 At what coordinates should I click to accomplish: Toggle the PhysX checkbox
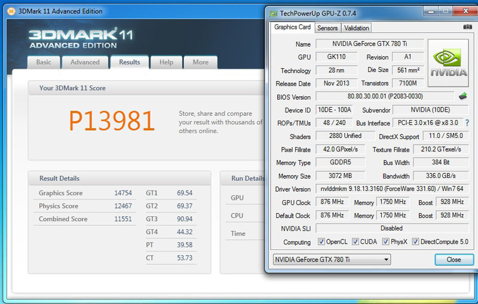[x=385, y=242]
